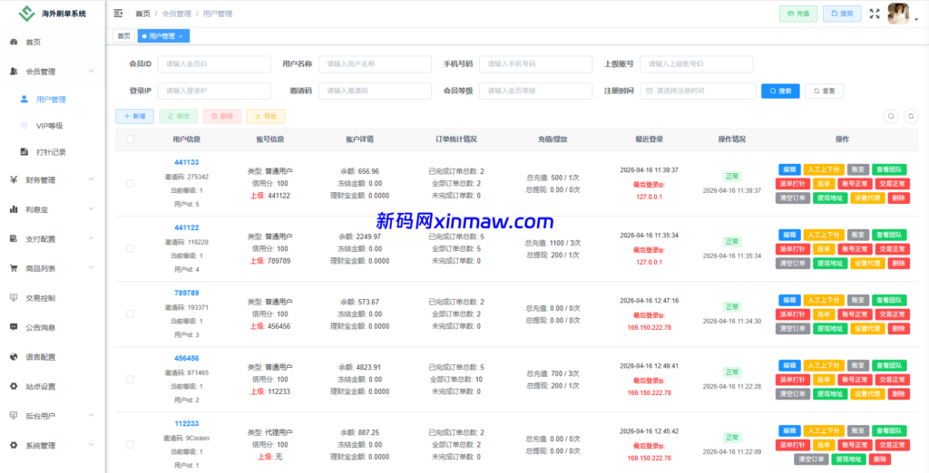
Task: Switch to the 首页 tab
Action: tap(123, 36)
